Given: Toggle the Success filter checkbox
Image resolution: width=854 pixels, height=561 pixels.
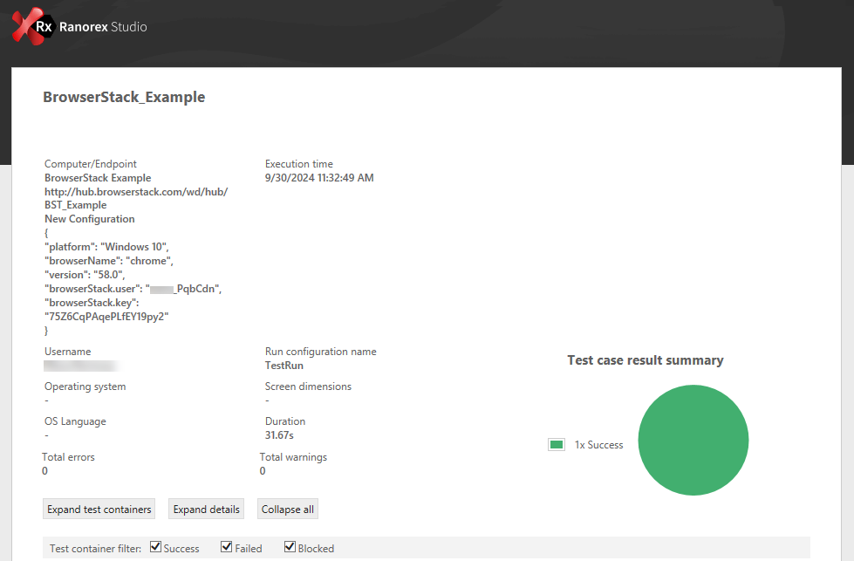Looking at the screenshot, I should [156, 547].
